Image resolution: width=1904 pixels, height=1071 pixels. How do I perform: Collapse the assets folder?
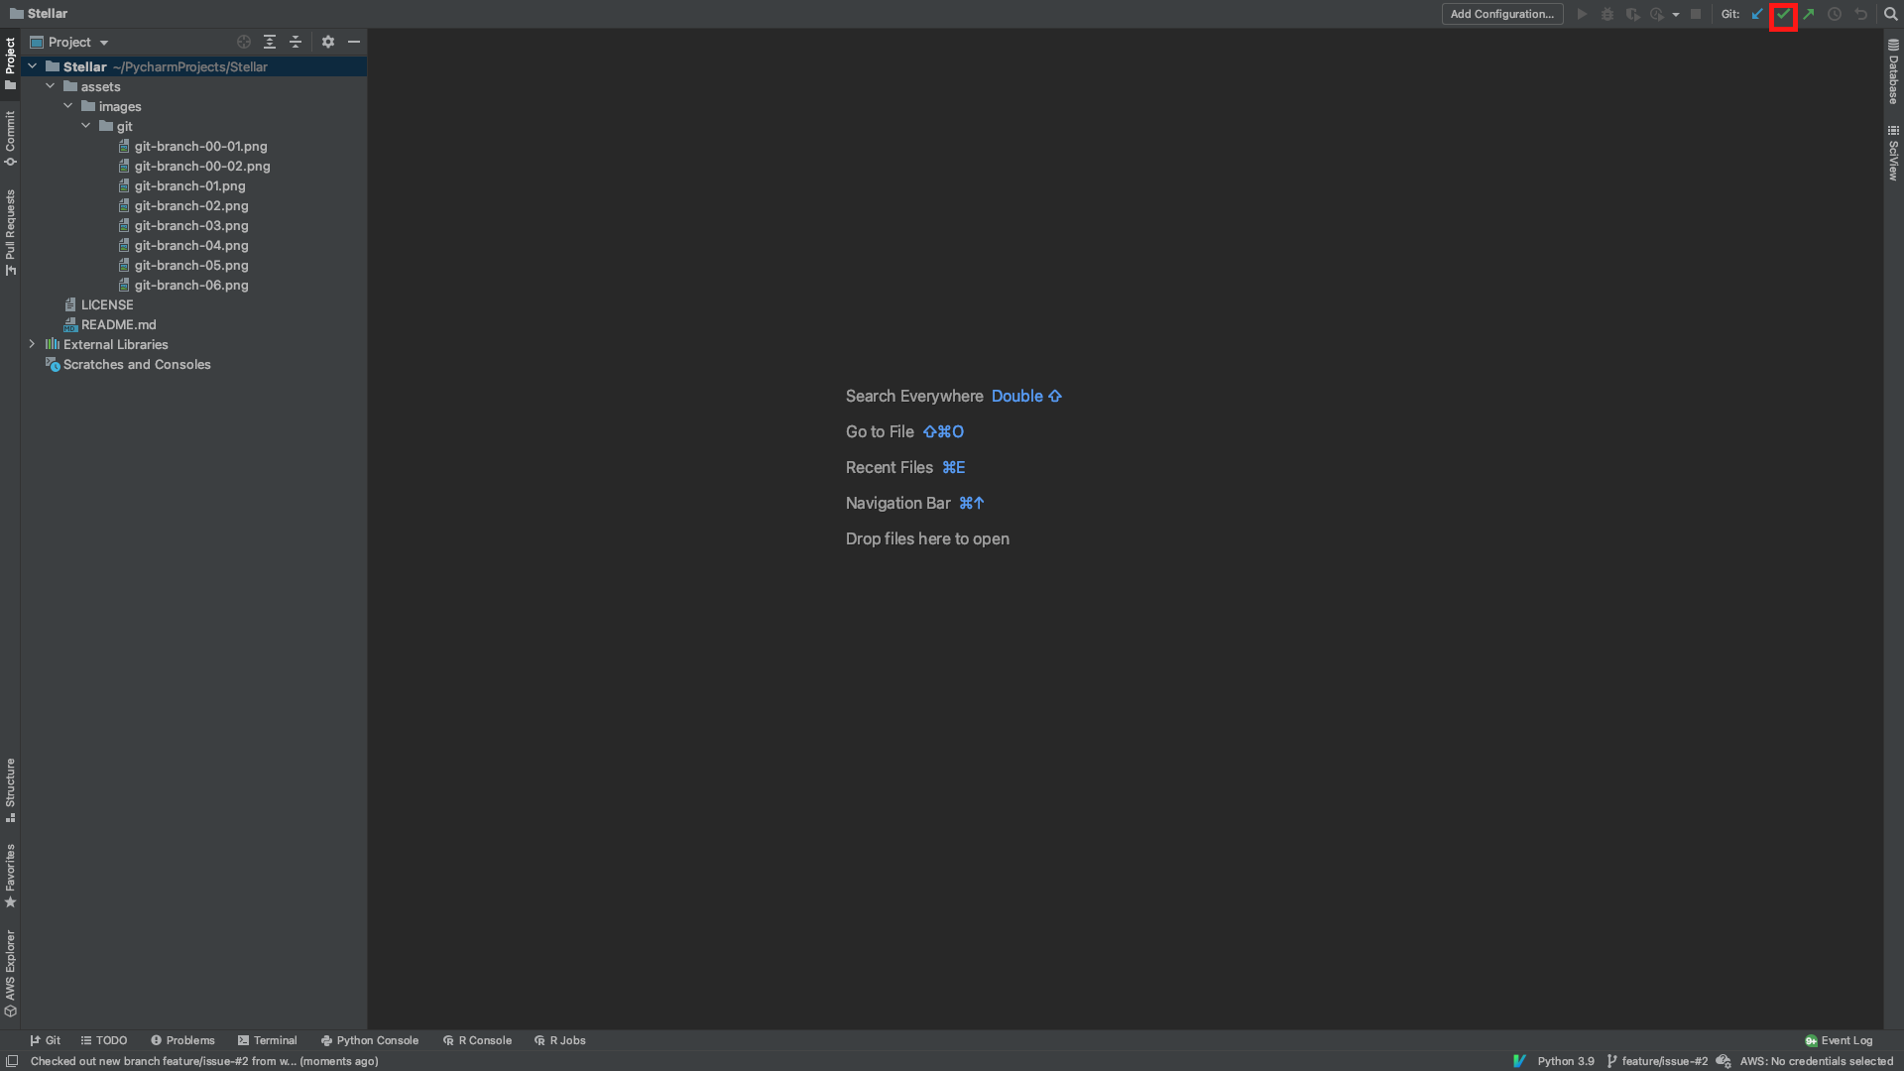[51, 86]
